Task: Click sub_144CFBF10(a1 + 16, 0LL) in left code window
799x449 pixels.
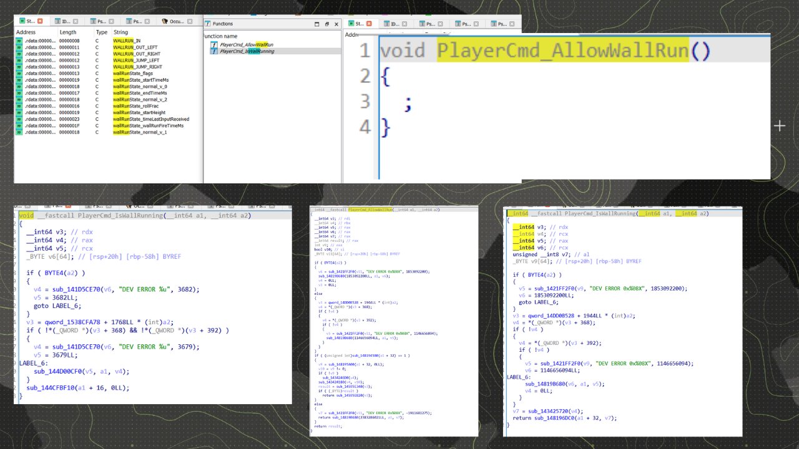Action: (x=78, y=387)
